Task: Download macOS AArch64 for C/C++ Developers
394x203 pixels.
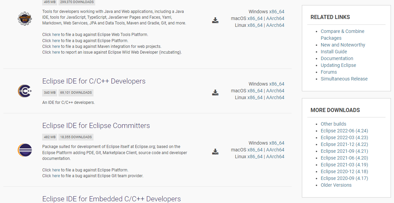Action: coord(275,91)
